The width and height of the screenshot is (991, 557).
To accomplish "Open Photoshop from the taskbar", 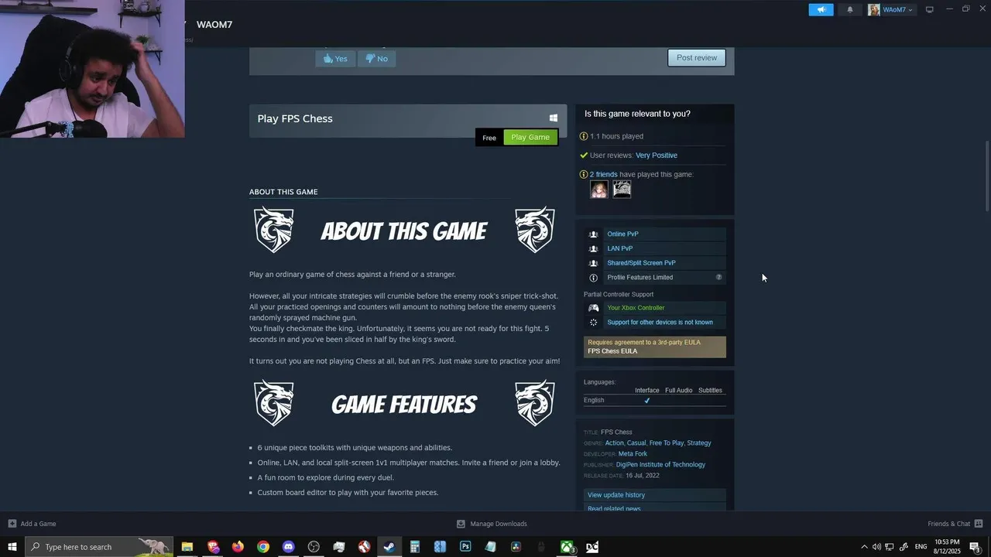I will point(465,547).
